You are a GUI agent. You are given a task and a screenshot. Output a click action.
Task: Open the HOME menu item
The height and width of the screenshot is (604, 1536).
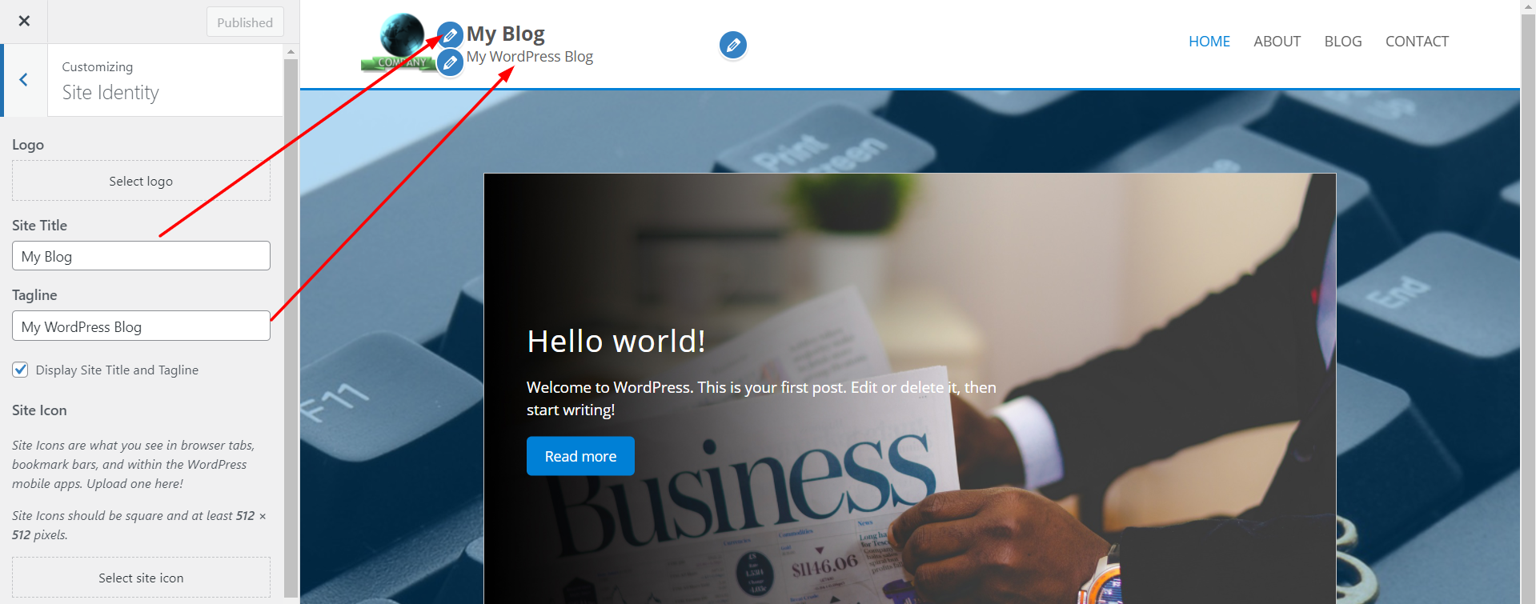point(1209,42)
